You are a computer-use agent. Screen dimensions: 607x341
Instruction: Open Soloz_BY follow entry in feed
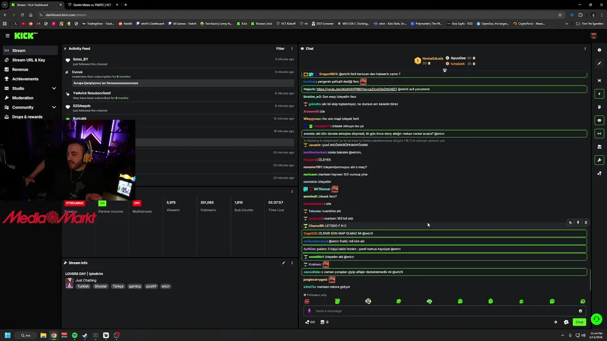(180, 62)
